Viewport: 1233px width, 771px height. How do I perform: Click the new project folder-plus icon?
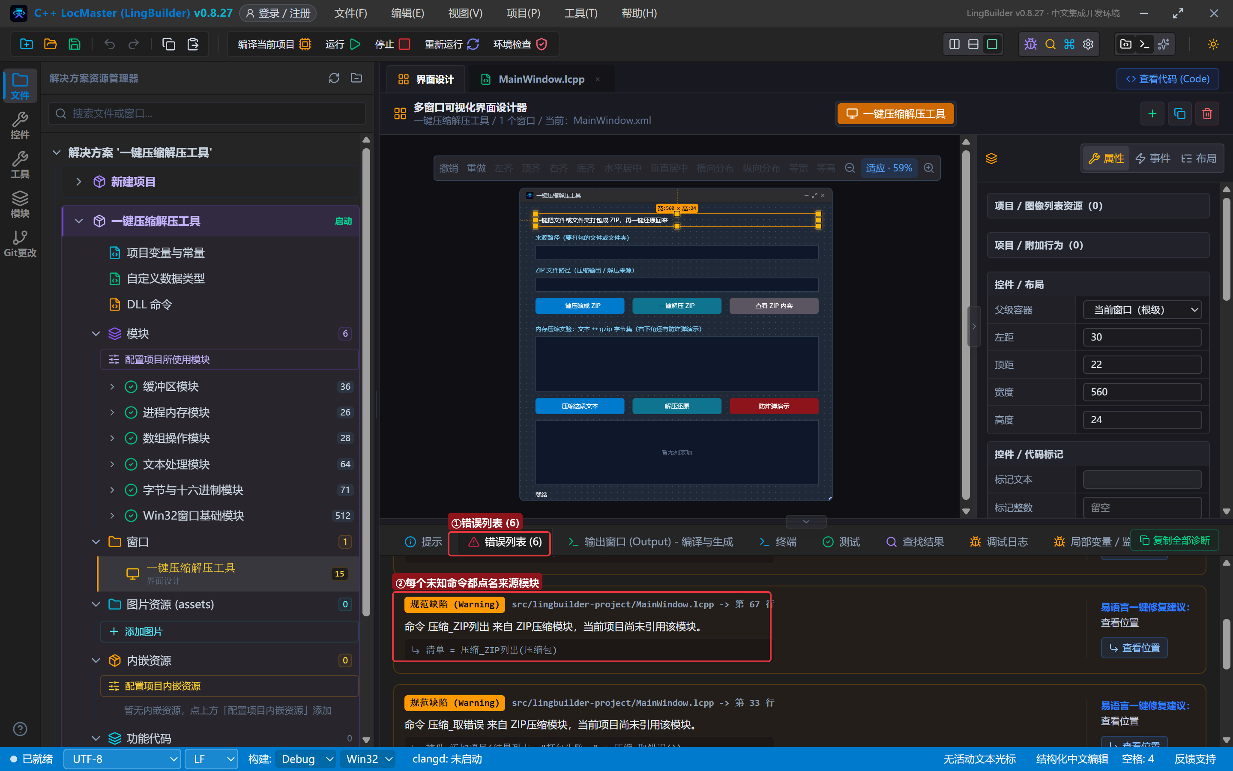[x=27, y=45]
